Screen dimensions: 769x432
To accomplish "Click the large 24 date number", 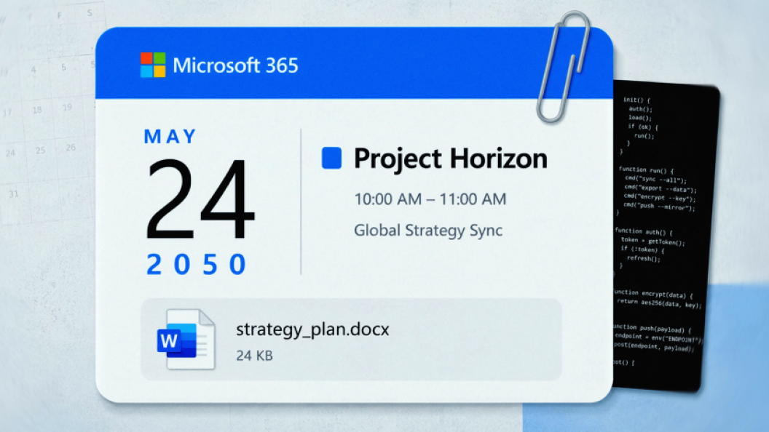I will click(200, 199).
